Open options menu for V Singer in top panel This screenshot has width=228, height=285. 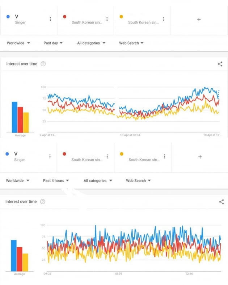50,19
